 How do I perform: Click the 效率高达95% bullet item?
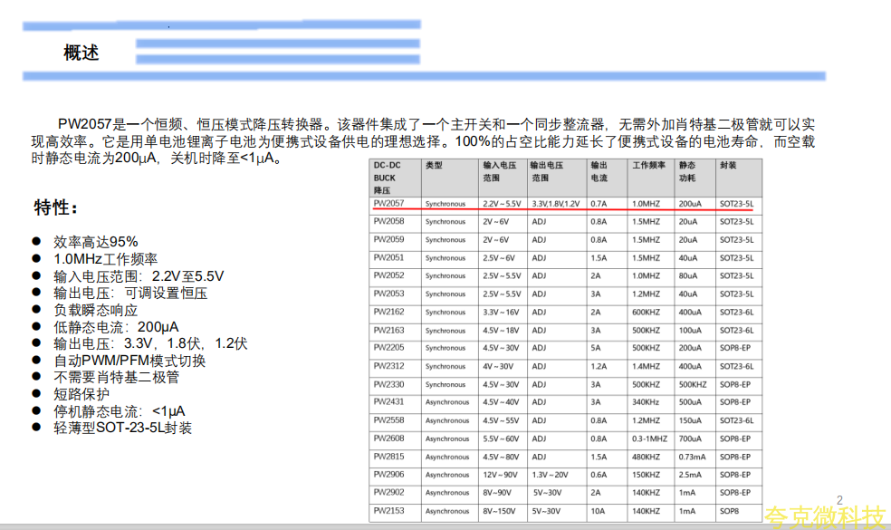tap(96, 242)
